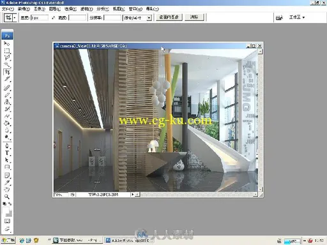Open the foreground color picker

click(6, 210)
